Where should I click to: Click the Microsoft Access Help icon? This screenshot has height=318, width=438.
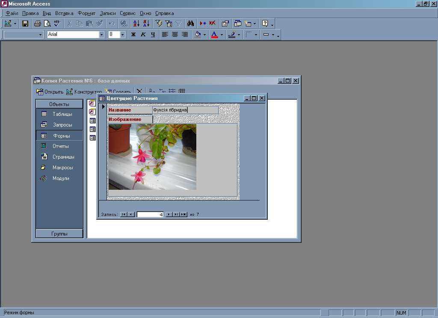[x=265, y=24]
